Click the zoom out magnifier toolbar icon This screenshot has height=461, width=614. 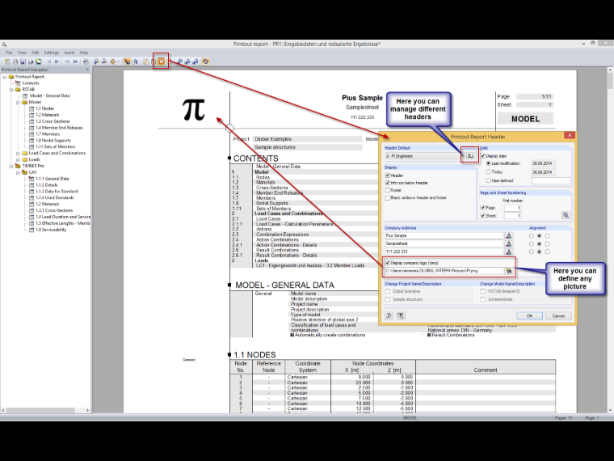point(104,61)
